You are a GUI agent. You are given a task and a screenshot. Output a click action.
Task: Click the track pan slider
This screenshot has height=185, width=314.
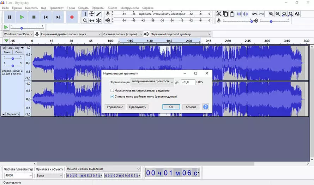pos(13,66)
